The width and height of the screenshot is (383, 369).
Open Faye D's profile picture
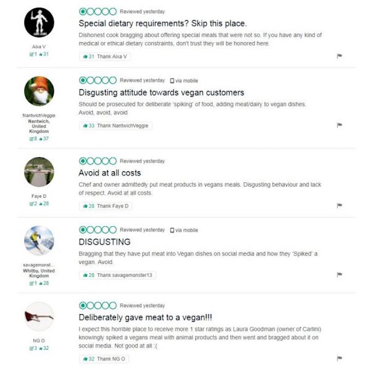39,172
